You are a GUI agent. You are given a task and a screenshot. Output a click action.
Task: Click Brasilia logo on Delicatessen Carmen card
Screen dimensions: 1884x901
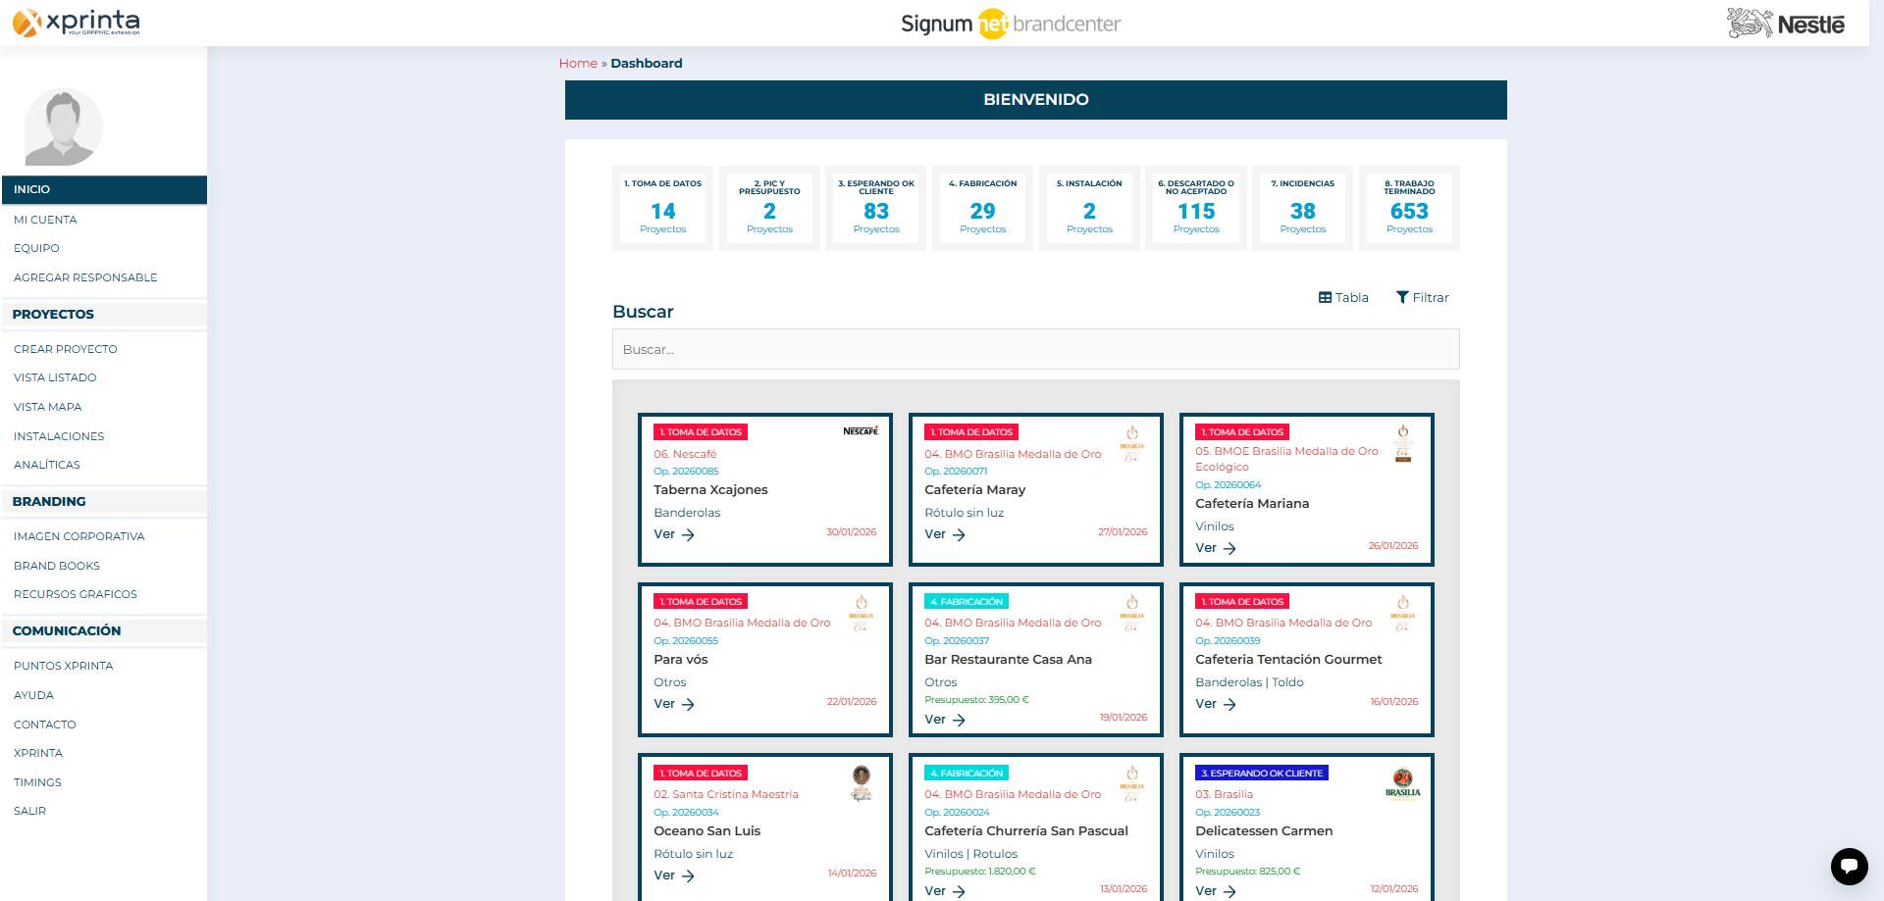point(1402,783)
